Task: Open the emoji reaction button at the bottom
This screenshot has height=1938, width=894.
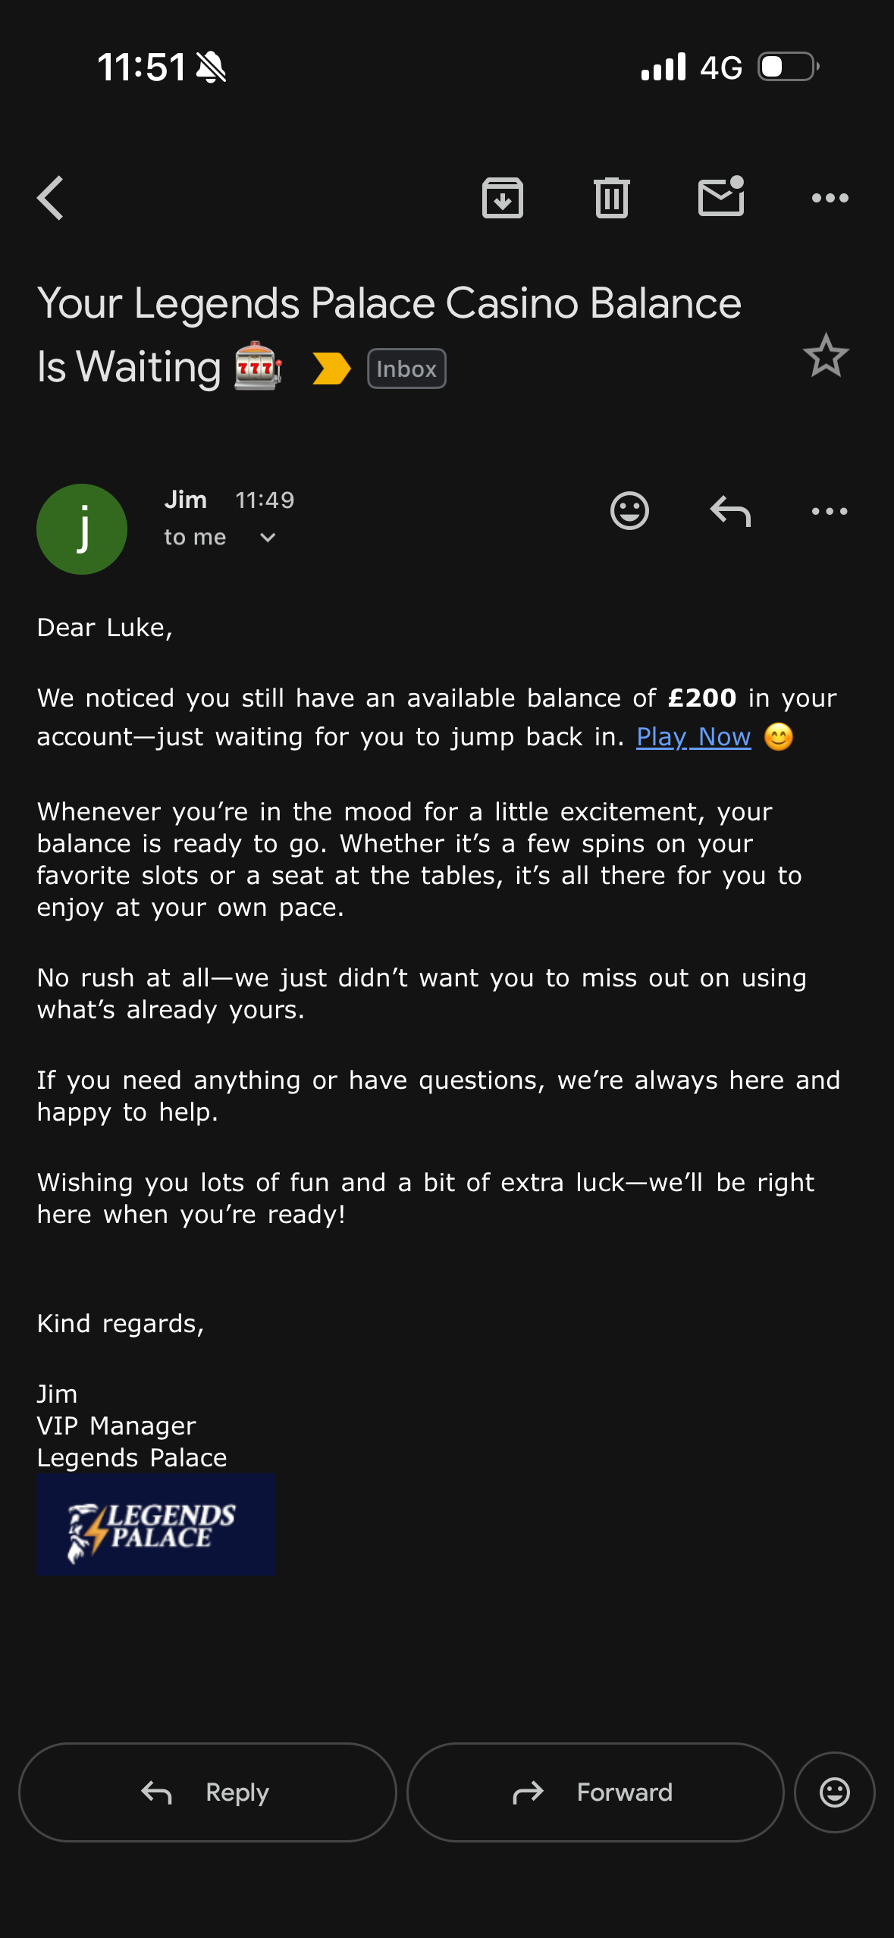Action: (x=835, y=1792)
